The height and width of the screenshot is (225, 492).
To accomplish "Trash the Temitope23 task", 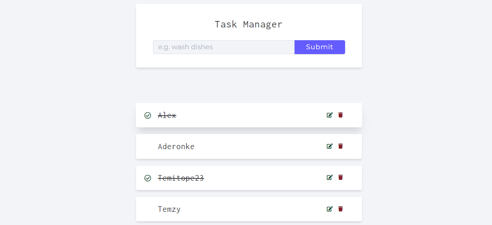I will [x=341, y=177].
